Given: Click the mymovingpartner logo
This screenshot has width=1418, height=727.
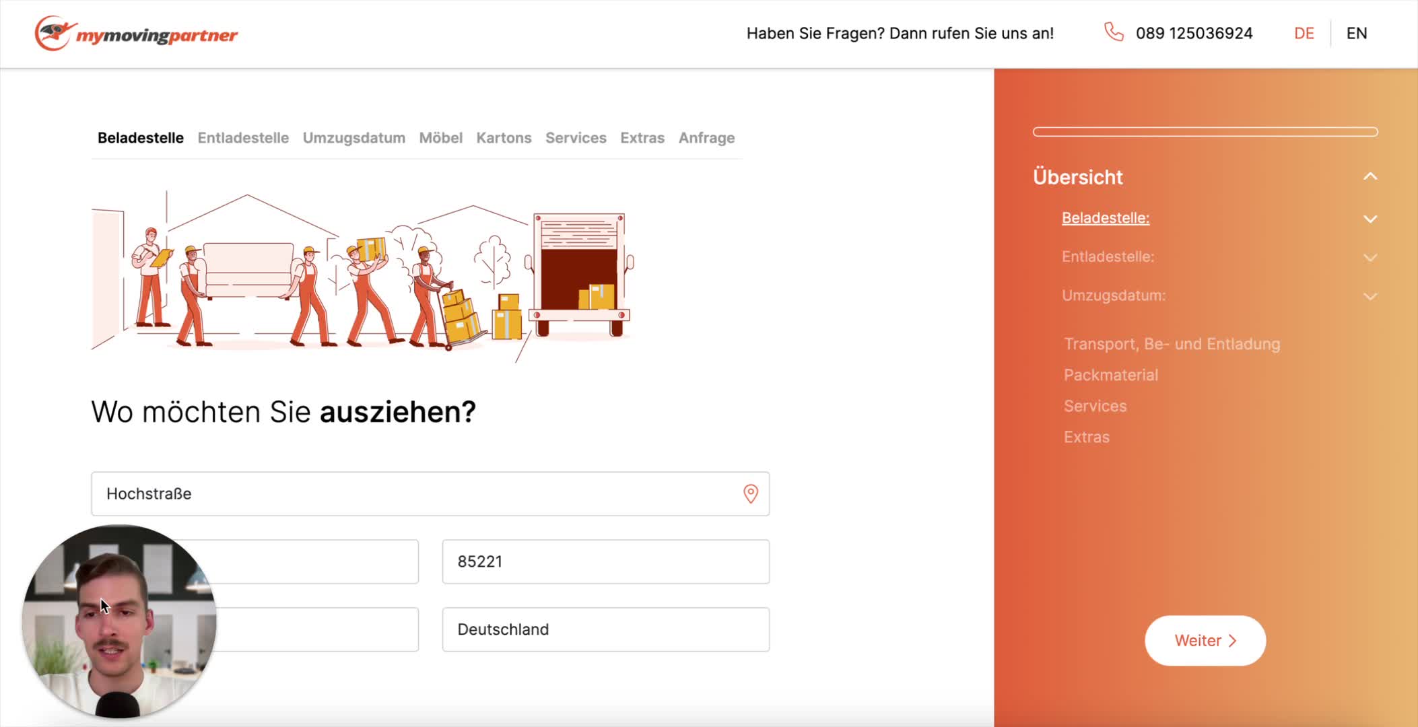Looking at the screenshot, I should 136,33.
